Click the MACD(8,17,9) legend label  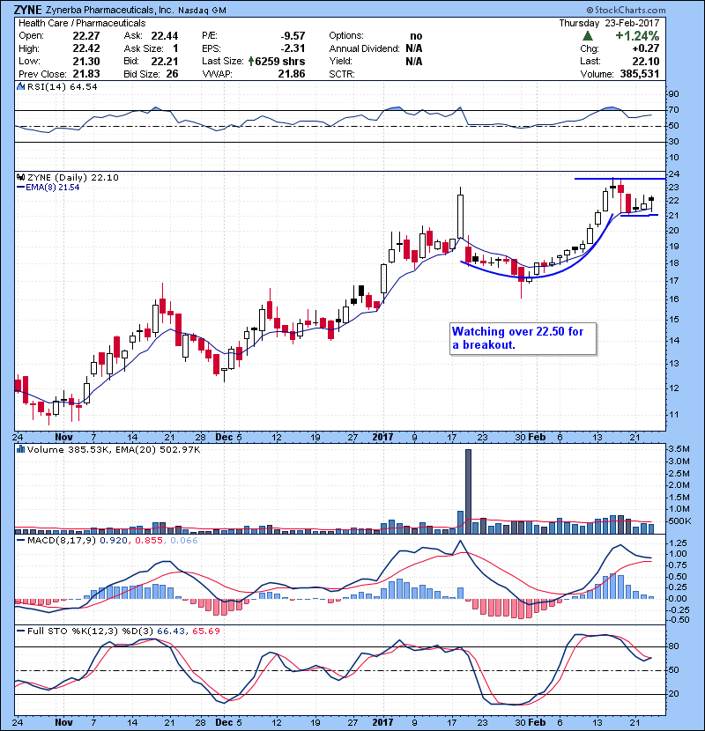click(62, 541)
